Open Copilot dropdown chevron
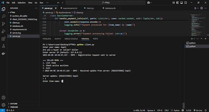The image size is (209, 112). pos(151,3)
